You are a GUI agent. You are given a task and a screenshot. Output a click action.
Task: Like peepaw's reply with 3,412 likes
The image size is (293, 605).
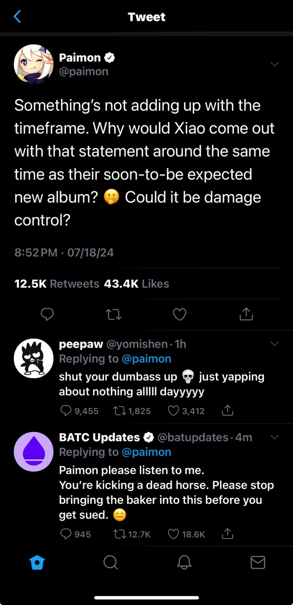[x=173, y=411]
